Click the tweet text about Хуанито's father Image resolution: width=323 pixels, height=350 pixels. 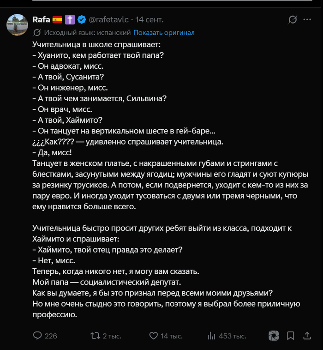coord(98,55)
